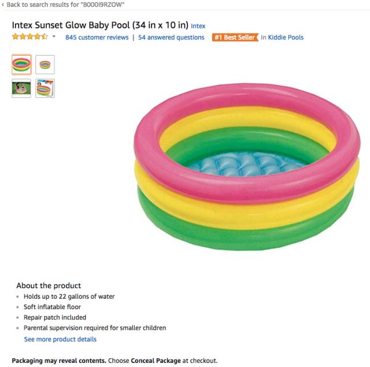Click the back arrow chevron at top
This screenshot has width=370, height=367.
coord(2,5)
